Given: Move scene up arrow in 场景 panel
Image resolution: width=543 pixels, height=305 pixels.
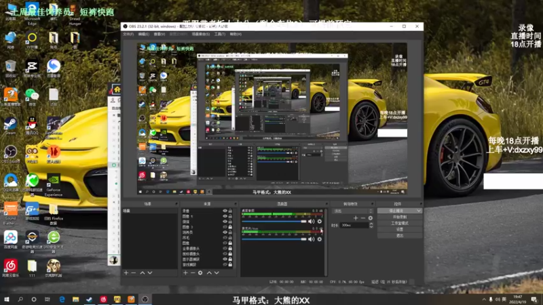Looking at the screenshot, I should pyautogui.click(x=143, y=273).
